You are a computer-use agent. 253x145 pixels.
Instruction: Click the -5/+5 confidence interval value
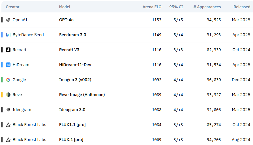click(x=177, y=20)
